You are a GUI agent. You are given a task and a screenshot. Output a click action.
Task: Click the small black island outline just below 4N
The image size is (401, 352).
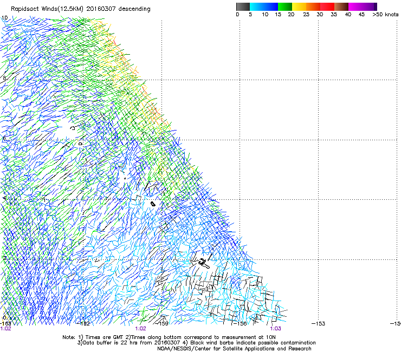pyautogui.click(x=153, y=204)
